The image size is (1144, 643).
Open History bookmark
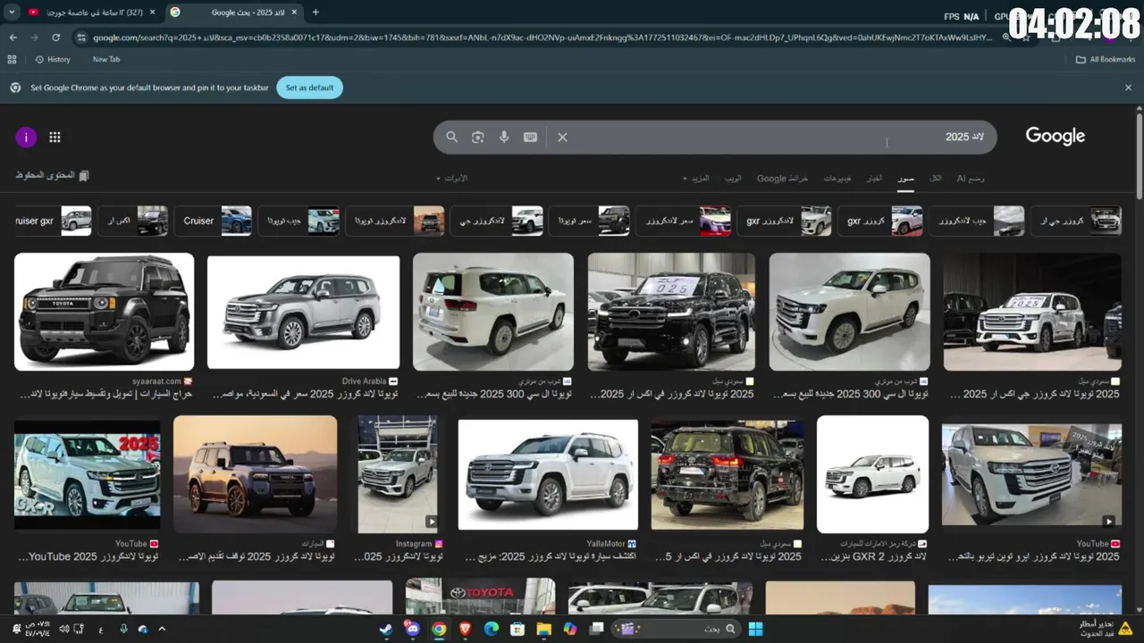coord(53,59)
